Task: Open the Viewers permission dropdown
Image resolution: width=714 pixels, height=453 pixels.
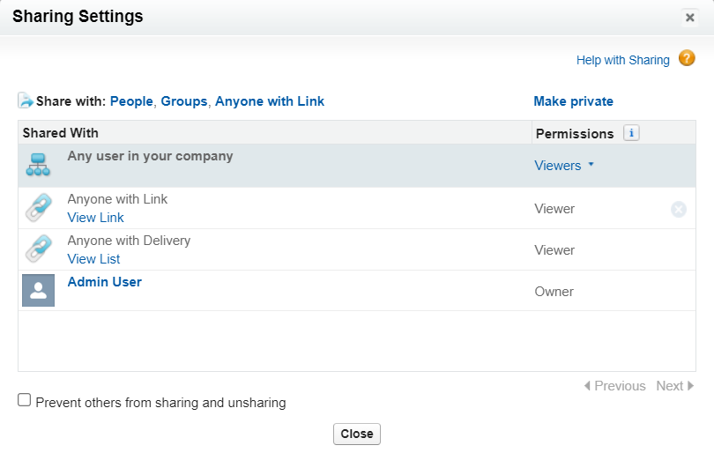Action: (564, 166)
